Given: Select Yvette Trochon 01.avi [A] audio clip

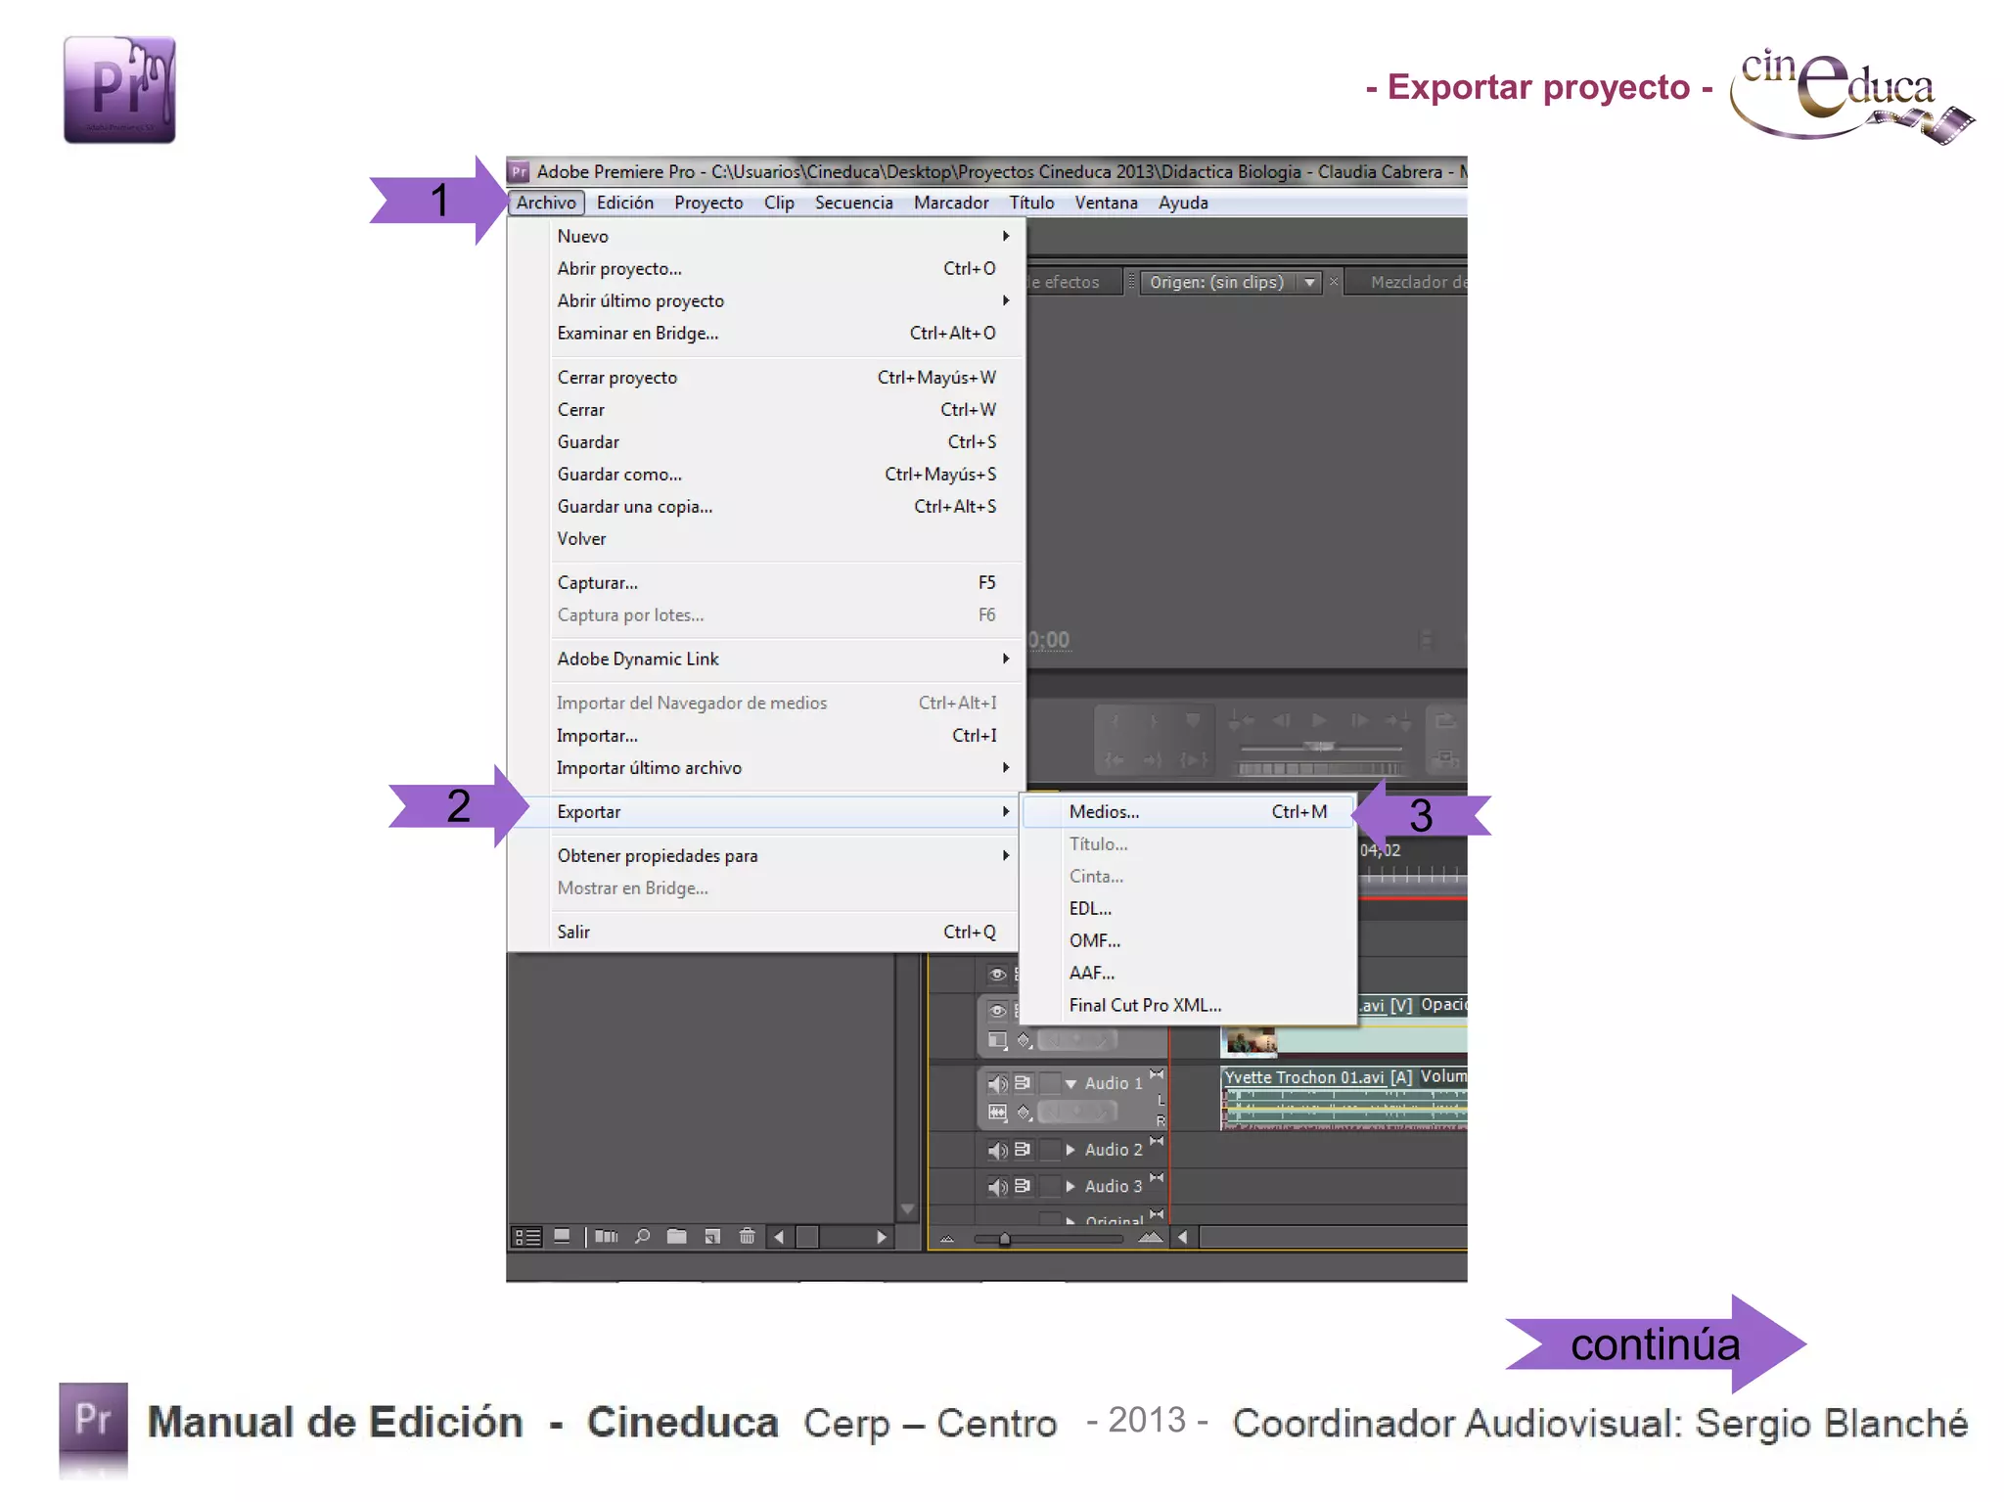Looking at the screenshot, I should click(x=1344, y=1098).
